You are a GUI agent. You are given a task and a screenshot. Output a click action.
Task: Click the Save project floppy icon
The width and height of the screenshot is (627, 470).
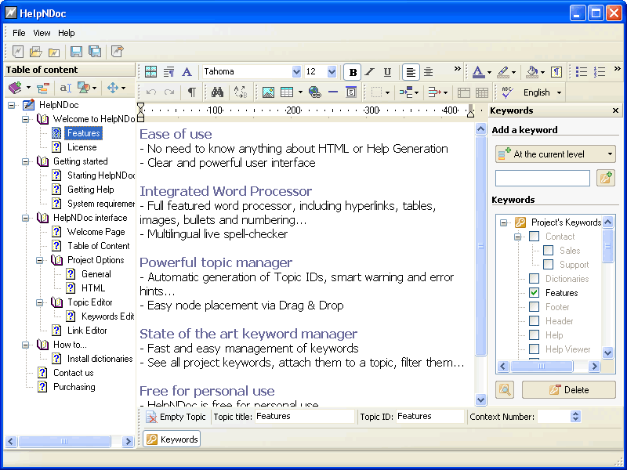pyautogui.click(x=76, y=52)
